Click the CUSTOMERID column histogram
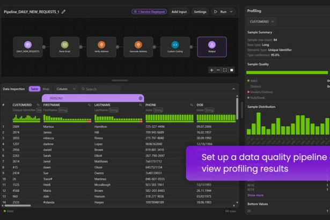Image resolution: width=330 pixels, height=220 pixels. click(26, 118)
